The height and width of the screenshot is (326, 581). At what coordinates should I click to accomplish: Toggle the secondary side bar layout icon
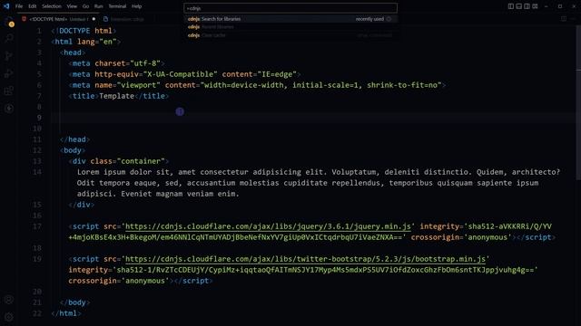(x=527, y=6)
